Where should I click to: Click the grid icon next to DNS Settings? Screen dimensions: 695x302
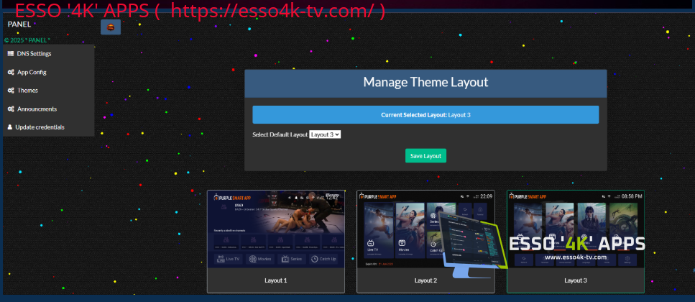pyautogui.click(x=11, y=54)
